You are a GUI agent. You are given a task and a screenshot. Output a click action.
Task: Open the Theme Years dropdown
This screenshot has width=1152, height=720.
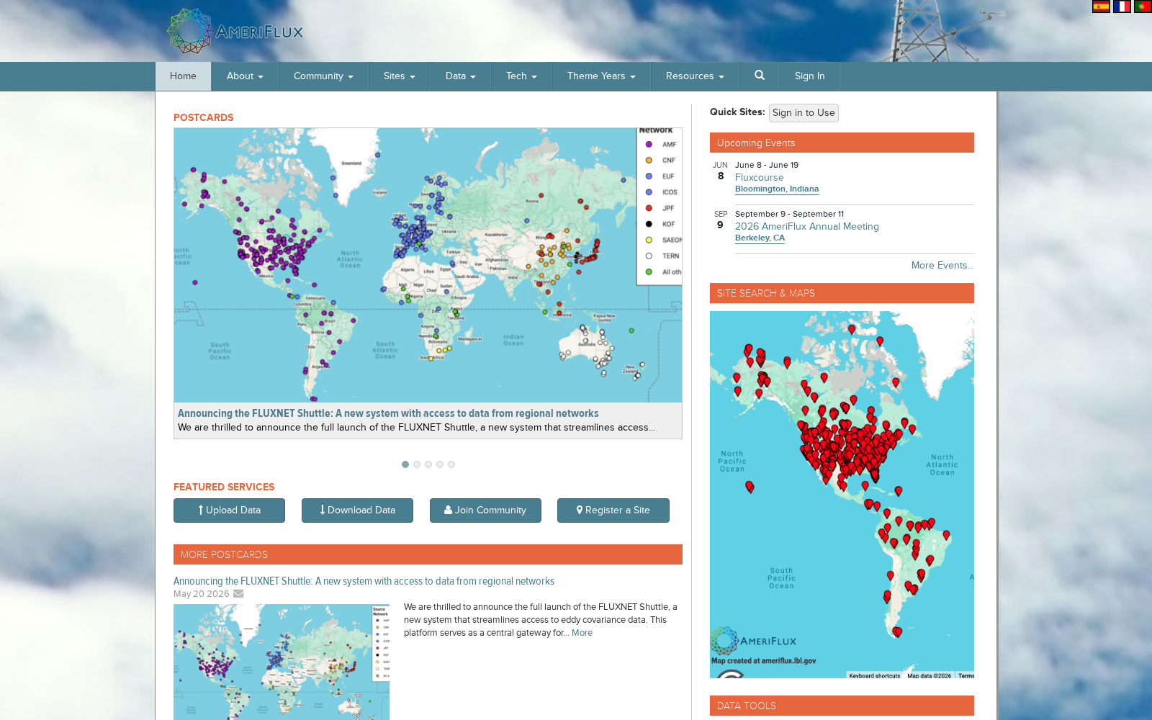pyautogui.click(x=601, y=76)
